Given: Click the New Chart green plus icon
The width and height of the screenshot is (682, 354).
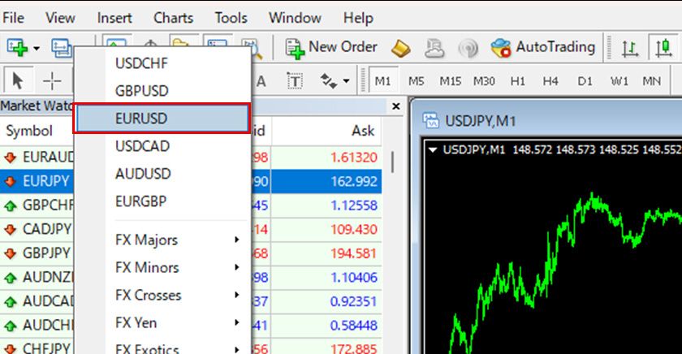Looking at the screenshot, I should tap(17, 48).
